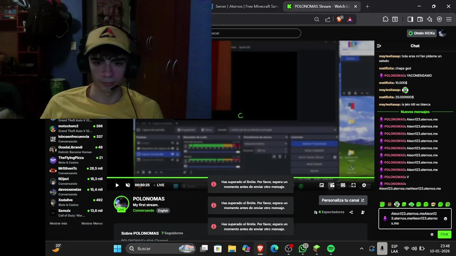Close the POLONOMAS Stream tab
Screen dimensions: 456x256
356,6
